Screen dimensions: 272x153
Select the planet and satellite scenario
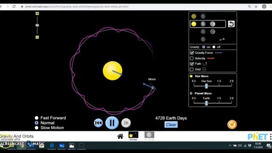coord(212,39)
